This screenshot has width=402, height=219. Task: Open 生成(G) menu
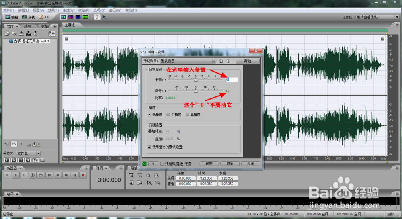[x=68, y=10]
